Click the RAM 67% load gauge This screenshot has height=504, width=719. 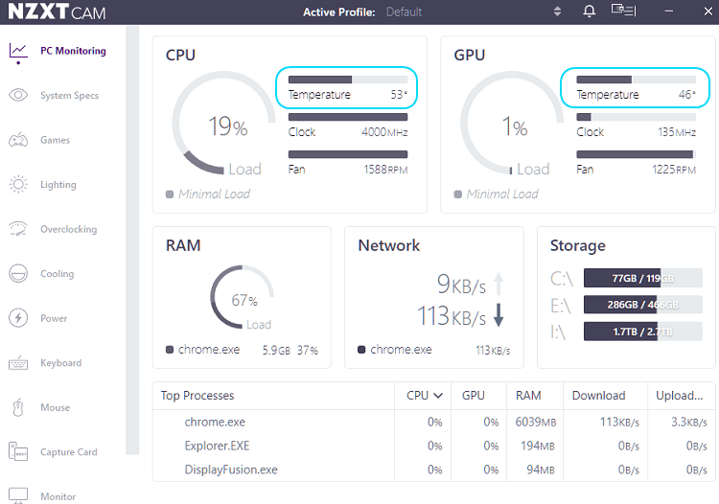[x=243, y=297]
